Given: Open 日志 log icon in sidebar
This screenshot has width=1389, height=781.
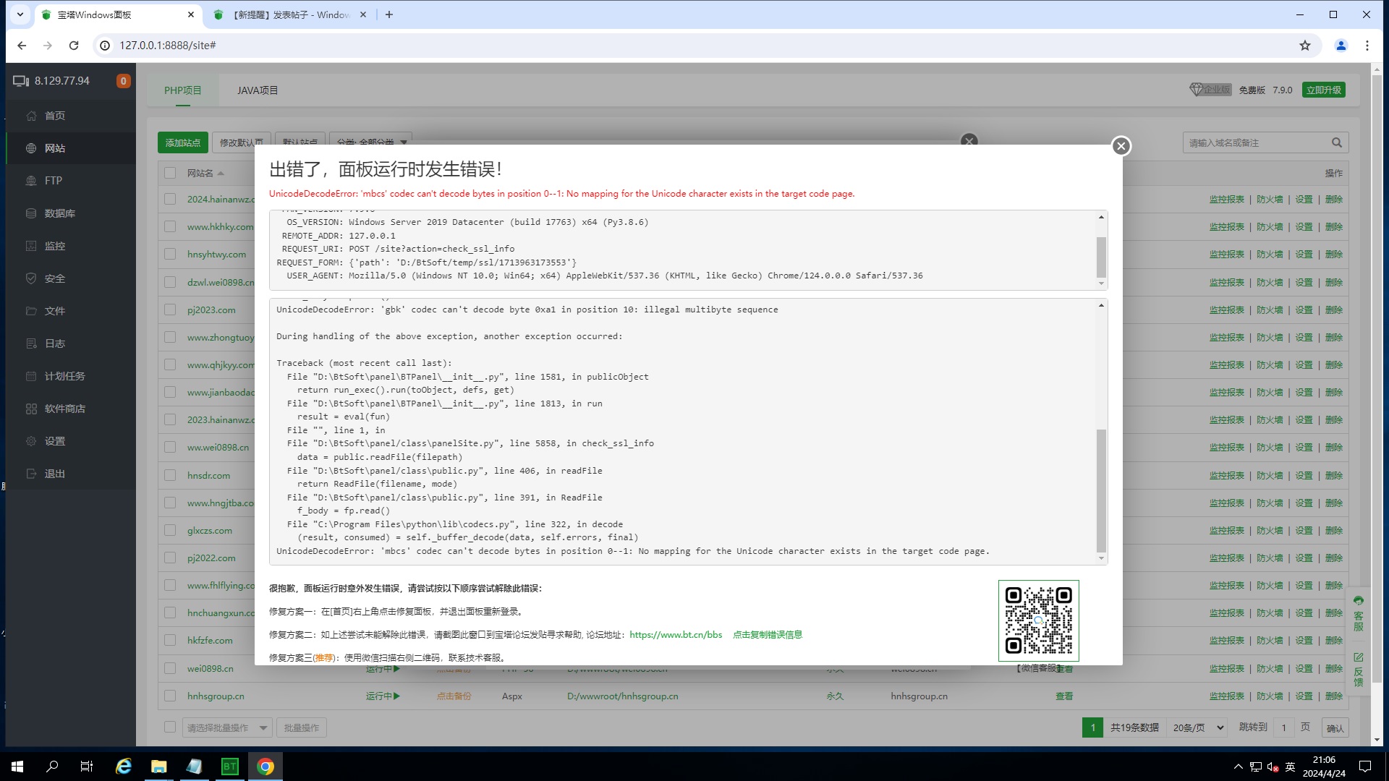Looking at the screenshot, I should [x=31, y=343].
